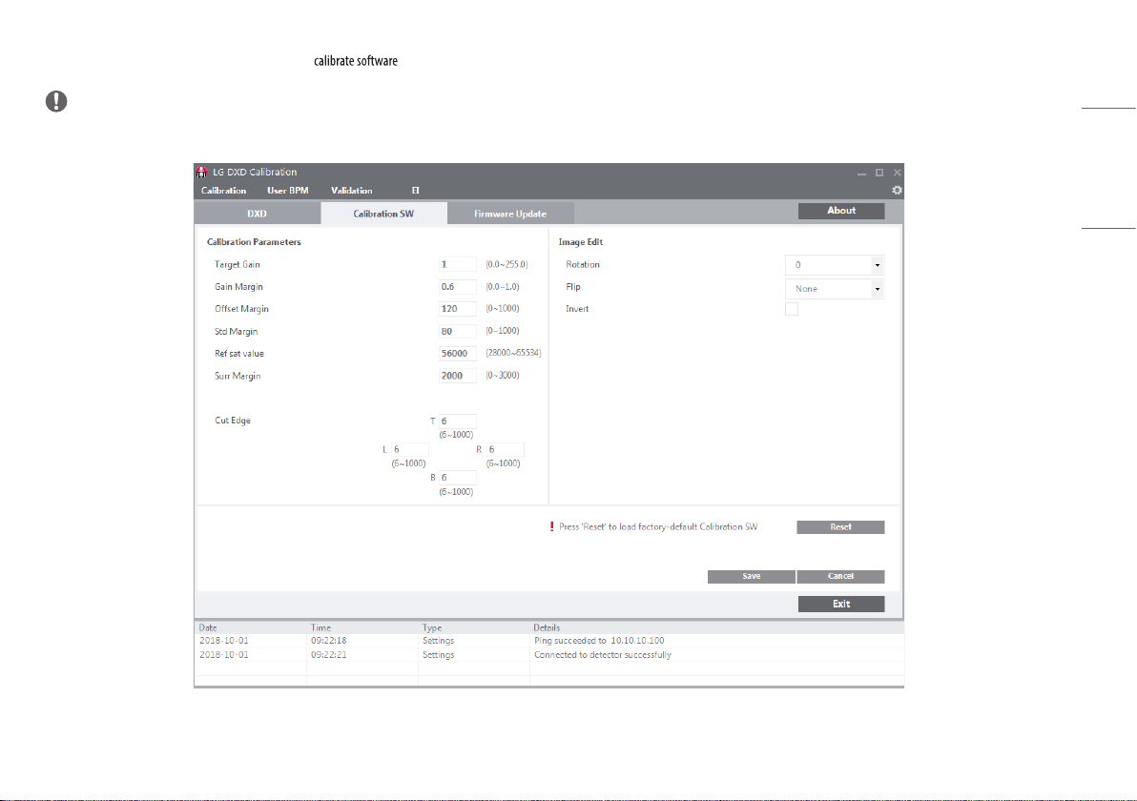
Task: Toggle the Invert checkbox
Action: [792, 310]
